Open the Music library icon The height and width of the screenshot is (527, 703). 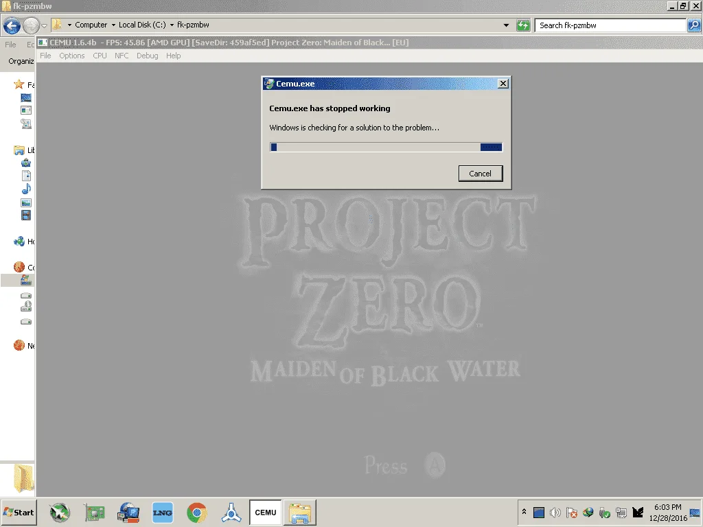[26, 189]
